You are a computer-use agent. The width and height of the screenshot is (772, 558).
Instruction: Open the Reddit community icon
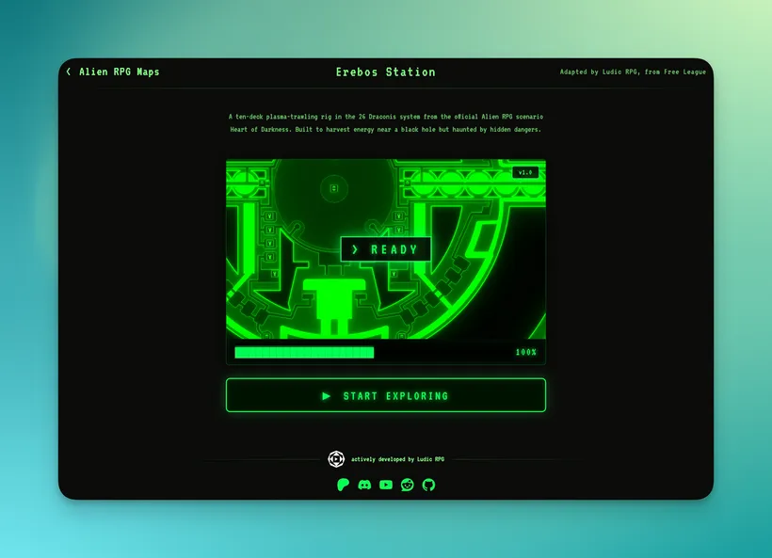407,485
